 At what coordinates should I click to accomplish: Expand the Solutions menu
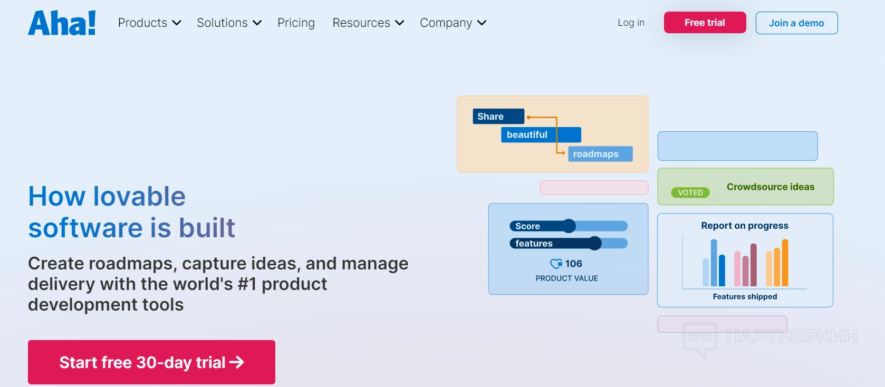(x=229, y=23)
